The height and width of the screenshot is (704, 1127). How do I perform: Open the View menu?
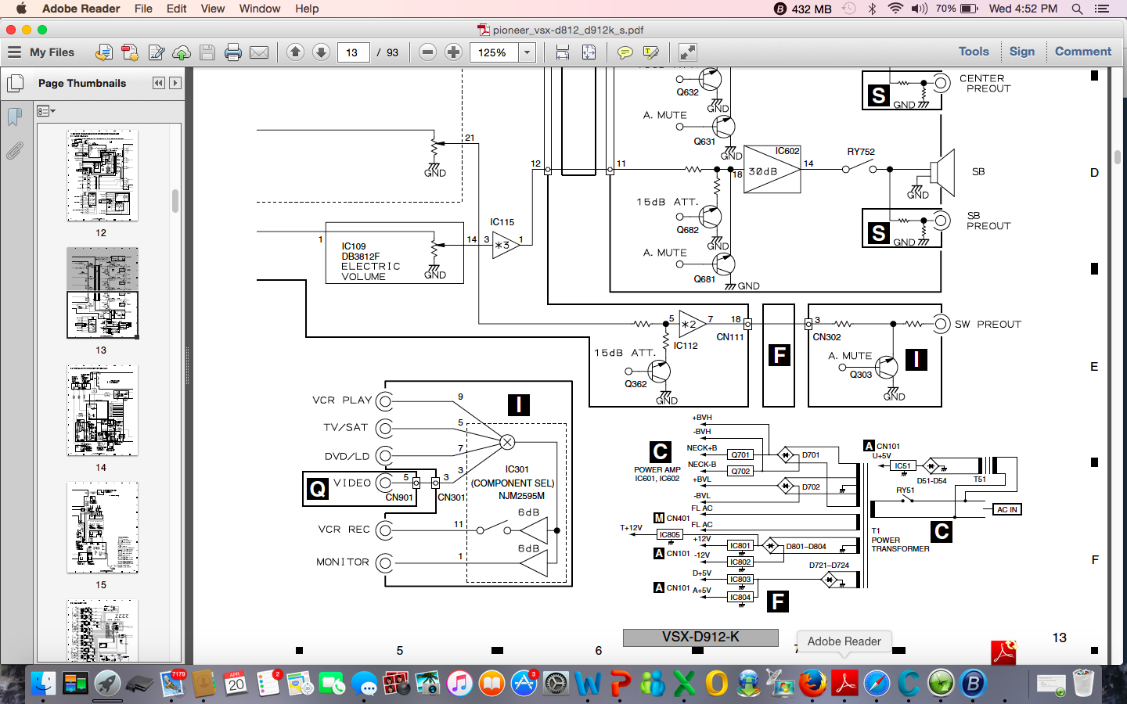click(212, 9)
